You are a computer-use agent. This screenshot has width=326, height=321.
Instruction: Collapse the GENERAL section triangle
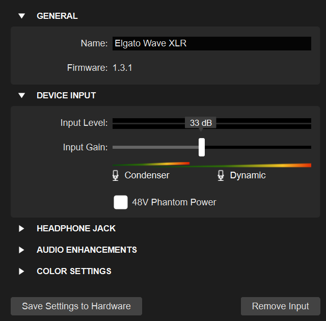(21, 16)
